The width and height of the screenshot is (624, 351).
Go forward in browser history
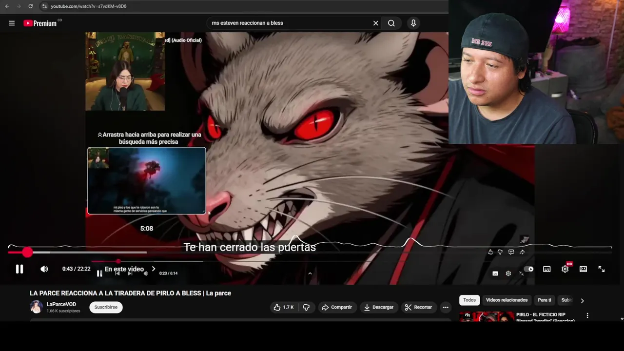pyautogui.click(x=19, y=6)
